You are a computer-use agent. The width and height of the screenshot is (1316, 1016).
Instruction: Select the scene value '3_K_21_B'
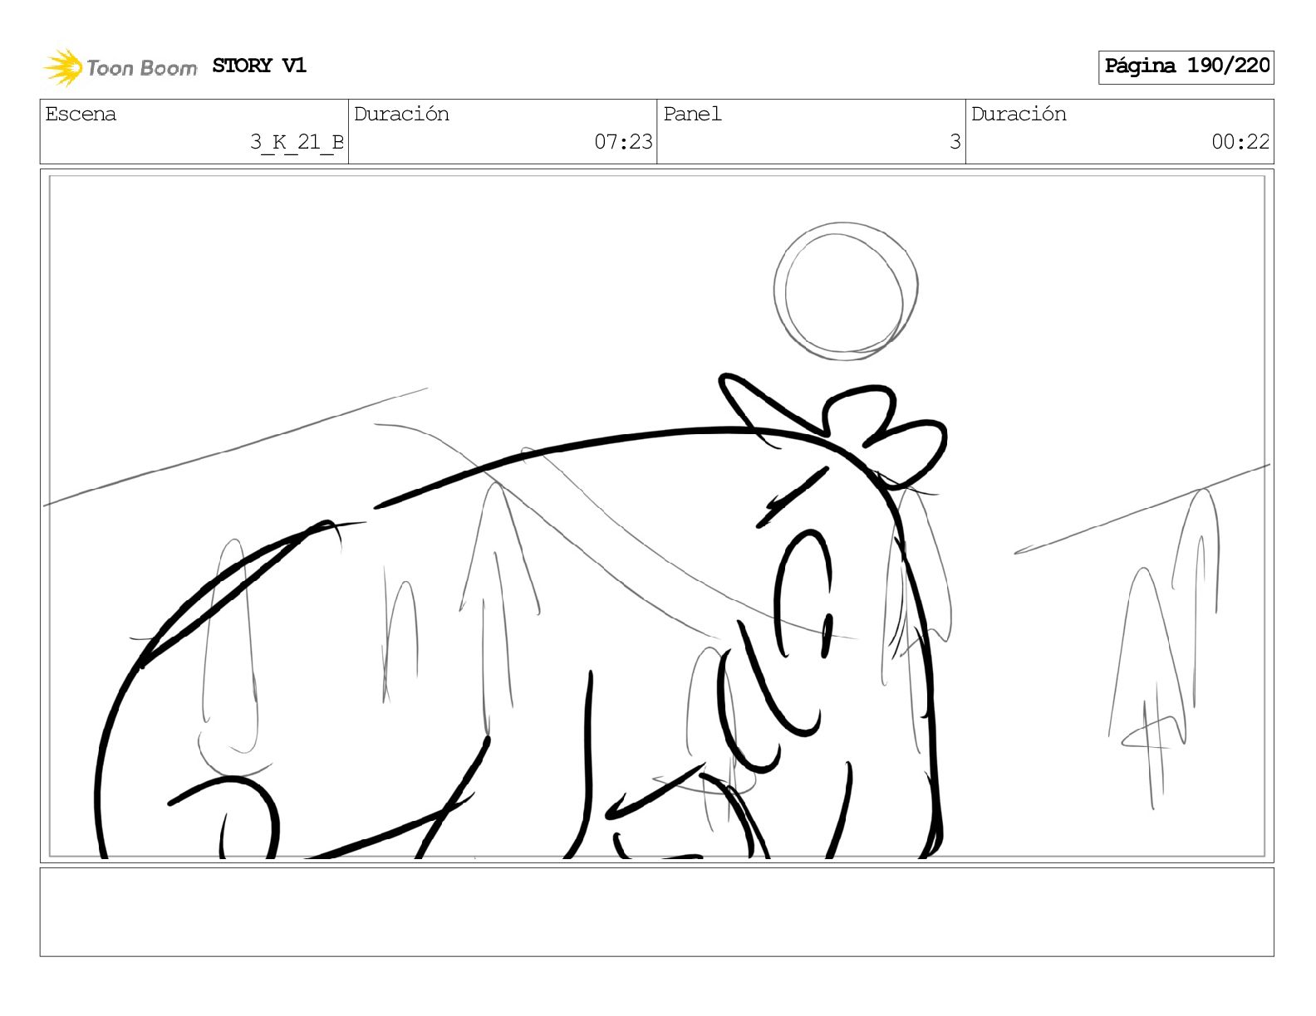(x=297, y=142)
